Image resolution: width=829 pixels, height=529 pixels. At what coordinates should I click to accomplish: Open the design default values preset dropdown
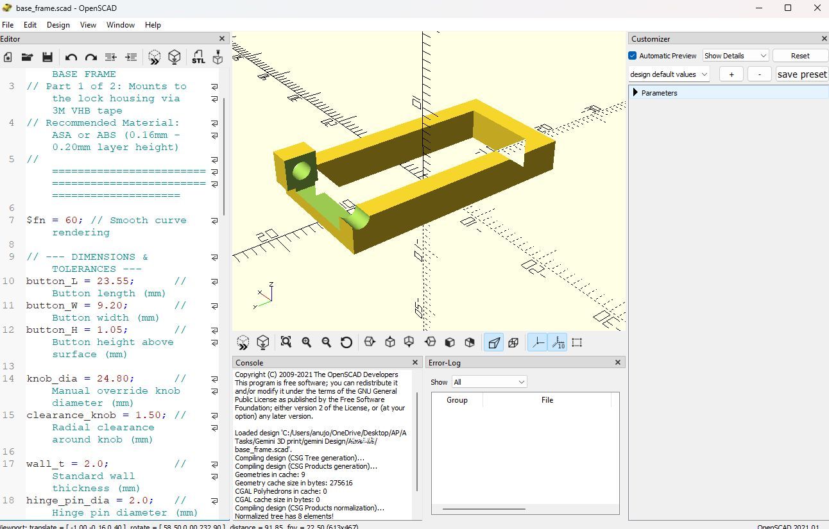[669, 74]
